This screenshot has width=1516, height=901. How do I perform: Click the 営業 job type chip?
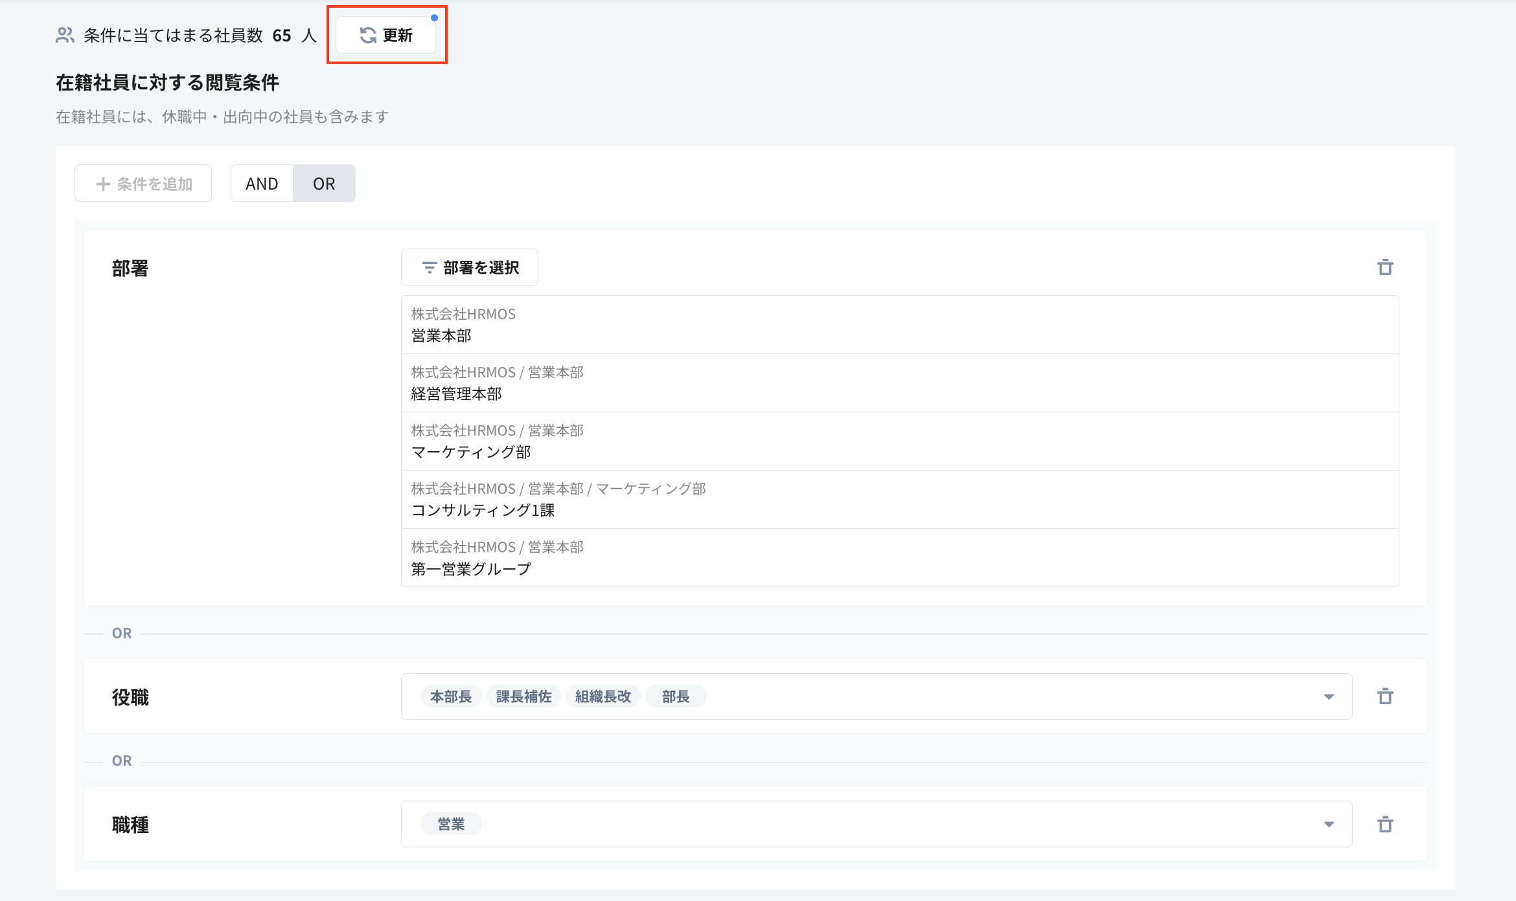tap(451, 824)
